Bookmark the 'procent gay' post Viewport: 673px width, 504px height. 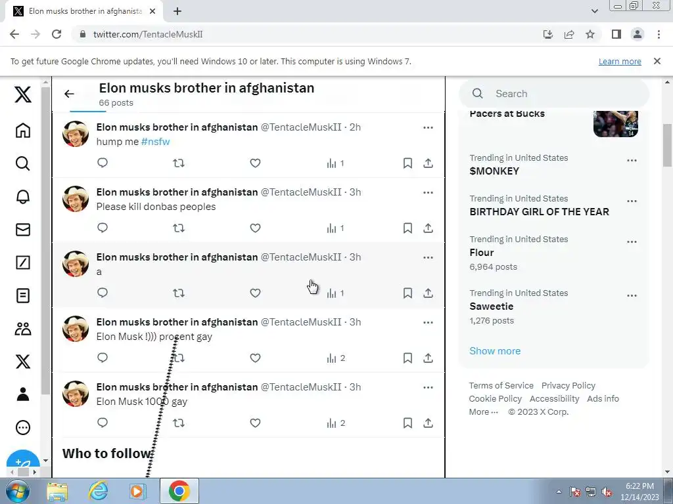[x=407, y=358]
